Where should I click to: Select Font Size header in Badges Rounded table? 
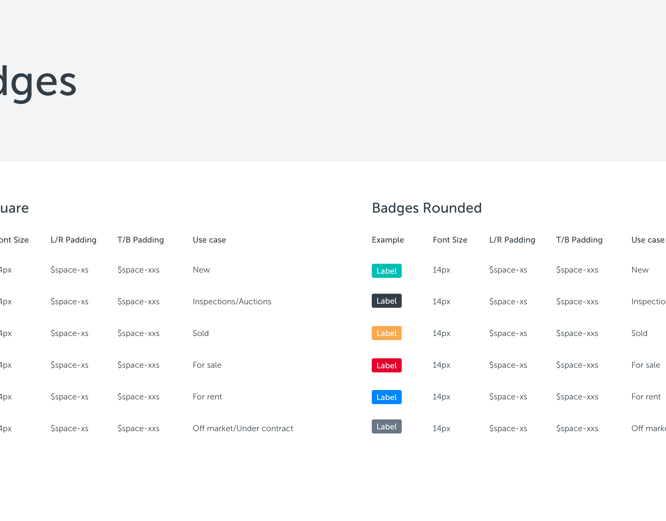tap(450, 240)
